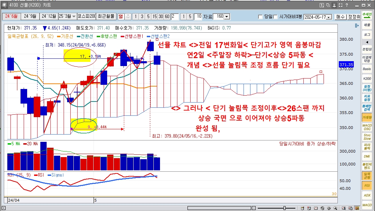
Task: Toggle the 볼린저밴드 indicator
Action: 367,166
